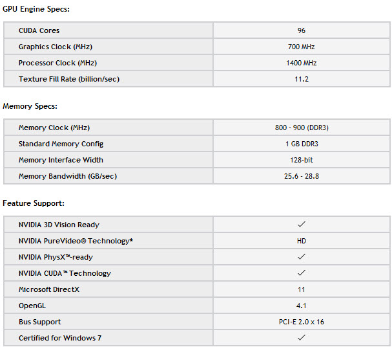Click the CUDA Cores row label

39,30
